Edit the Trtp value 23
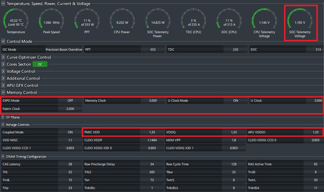 click(70, 188)
